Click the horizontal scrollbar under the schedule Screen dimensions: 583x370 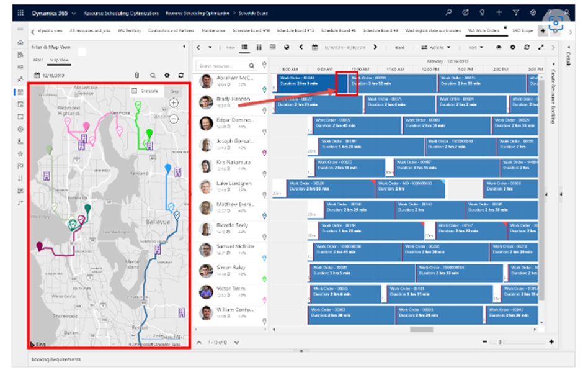point(421,330)
